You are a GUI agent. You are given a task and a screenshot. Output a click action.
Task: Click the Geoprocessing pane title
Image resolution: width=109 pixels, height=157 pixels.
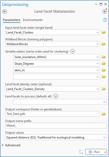15,5
